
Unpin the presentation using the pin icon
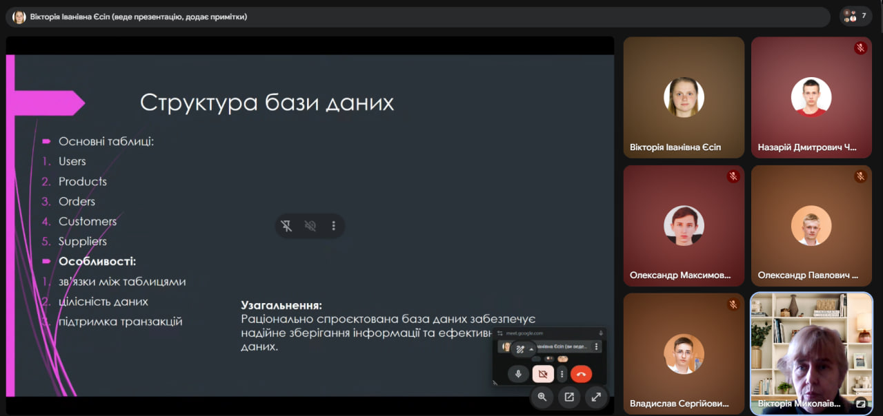point(287,225)
